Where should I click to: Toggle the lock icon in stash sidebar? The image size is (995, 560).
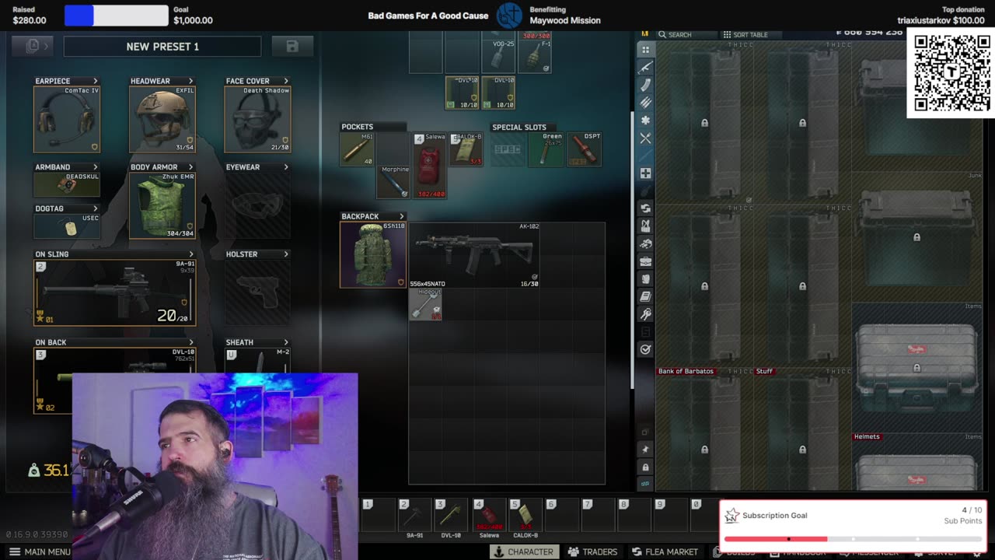pyautogui.click(x=645, y=467)
